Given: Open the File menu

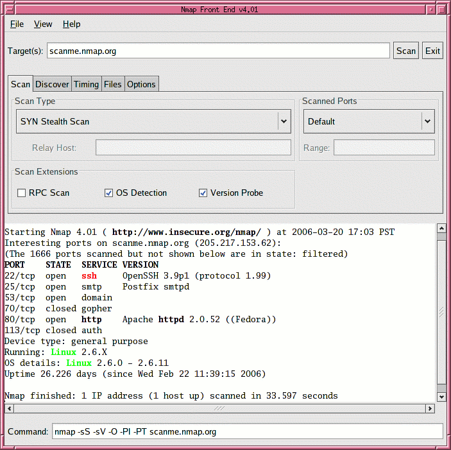Looking at the screenshot, I should [17, 24].
